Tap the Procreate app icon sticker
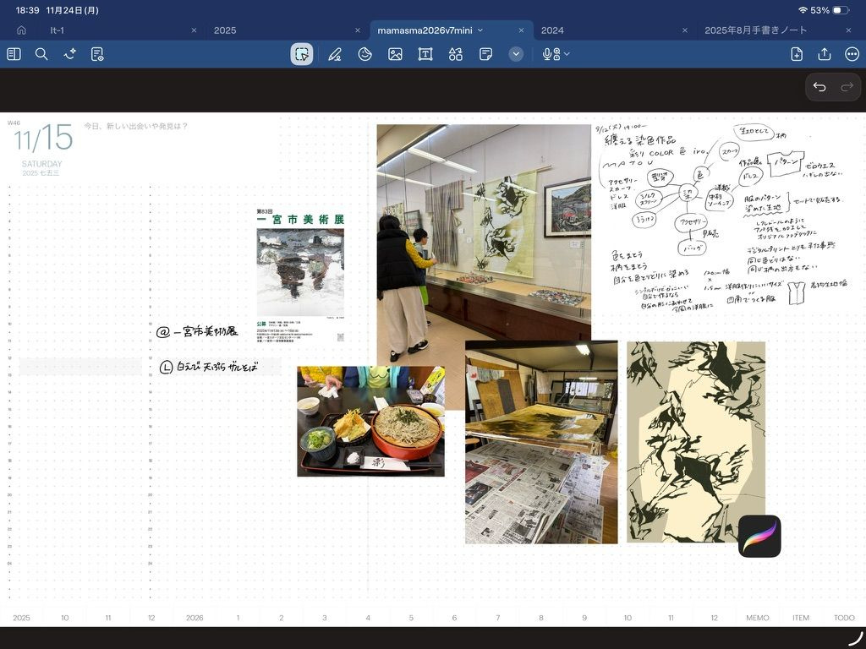Viewport: 866px width, 649px height. coord(759,536)
